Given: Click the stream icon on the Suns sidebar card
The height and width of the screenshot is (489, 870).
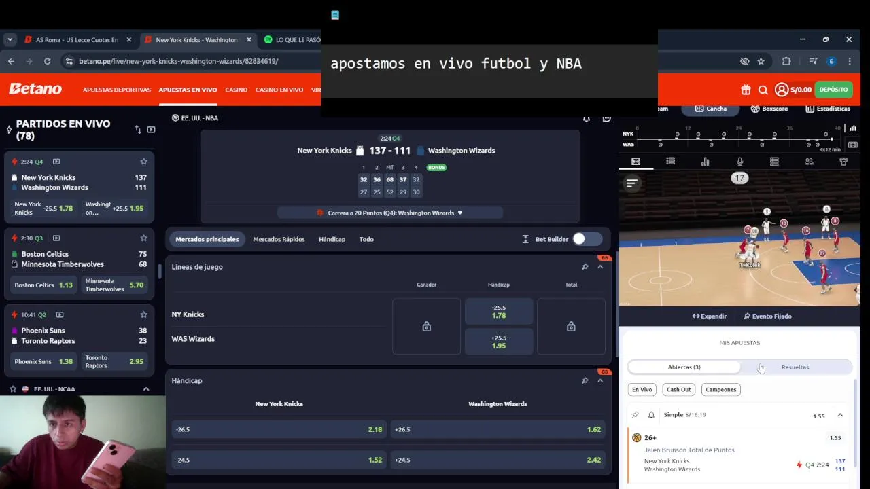Looking at the screenshot, I should (x=60, y=315).
